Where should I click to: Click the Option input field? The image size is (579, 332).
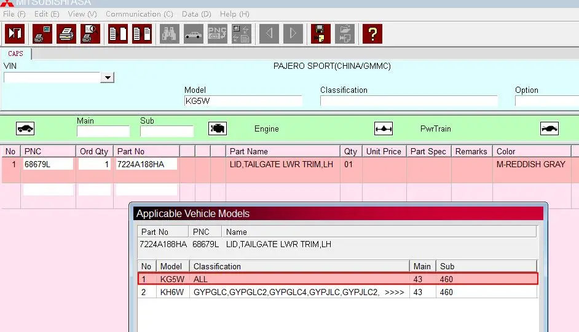547,101
